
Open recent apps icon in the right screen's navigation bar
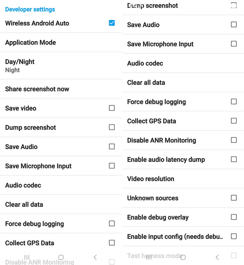[x=148, y=257]
